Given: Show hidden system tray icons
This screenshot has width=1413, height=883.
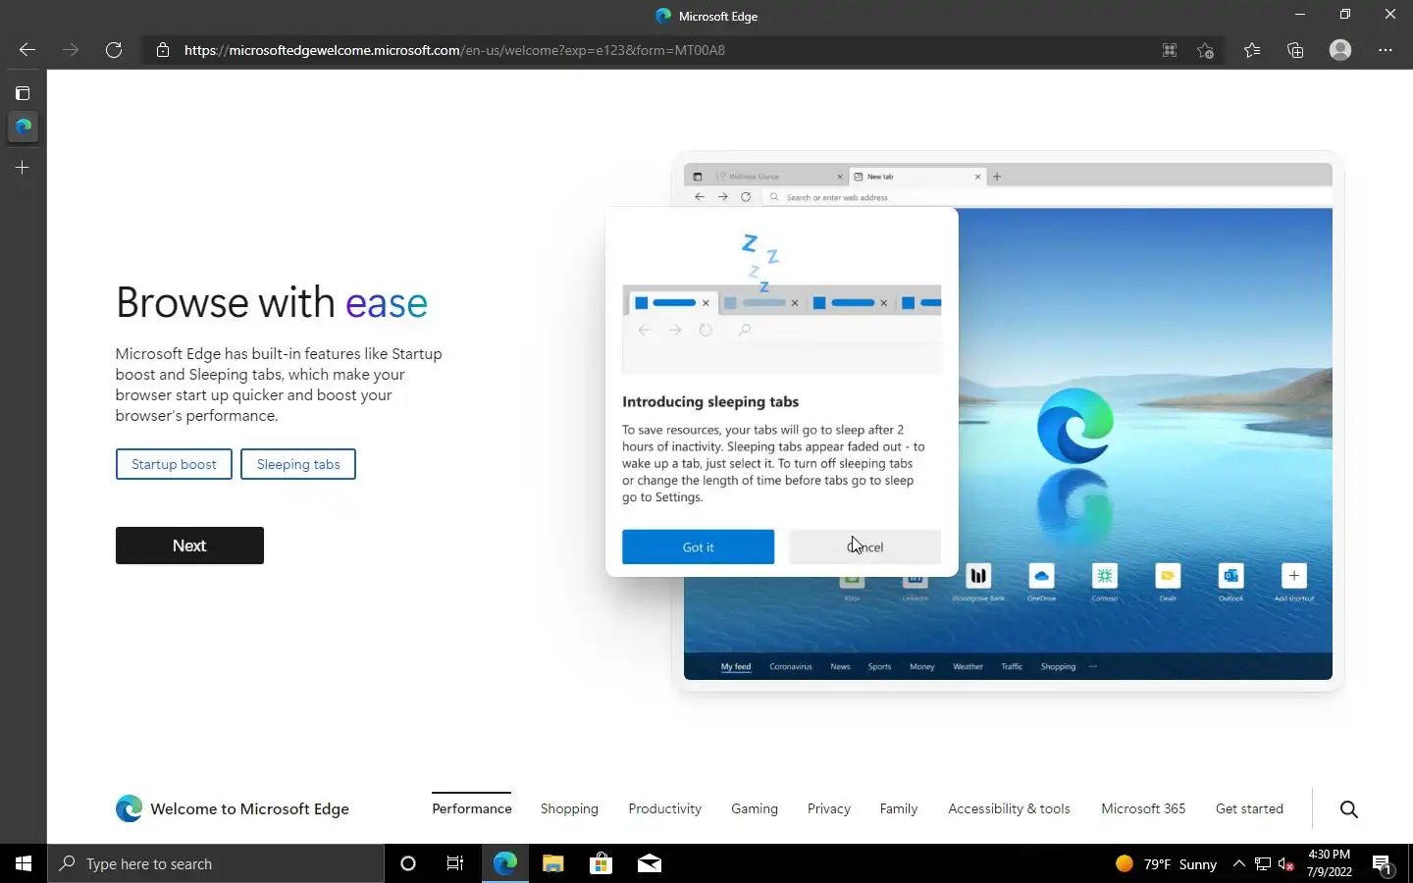Looking at the screenshot, I should 1238,863.
